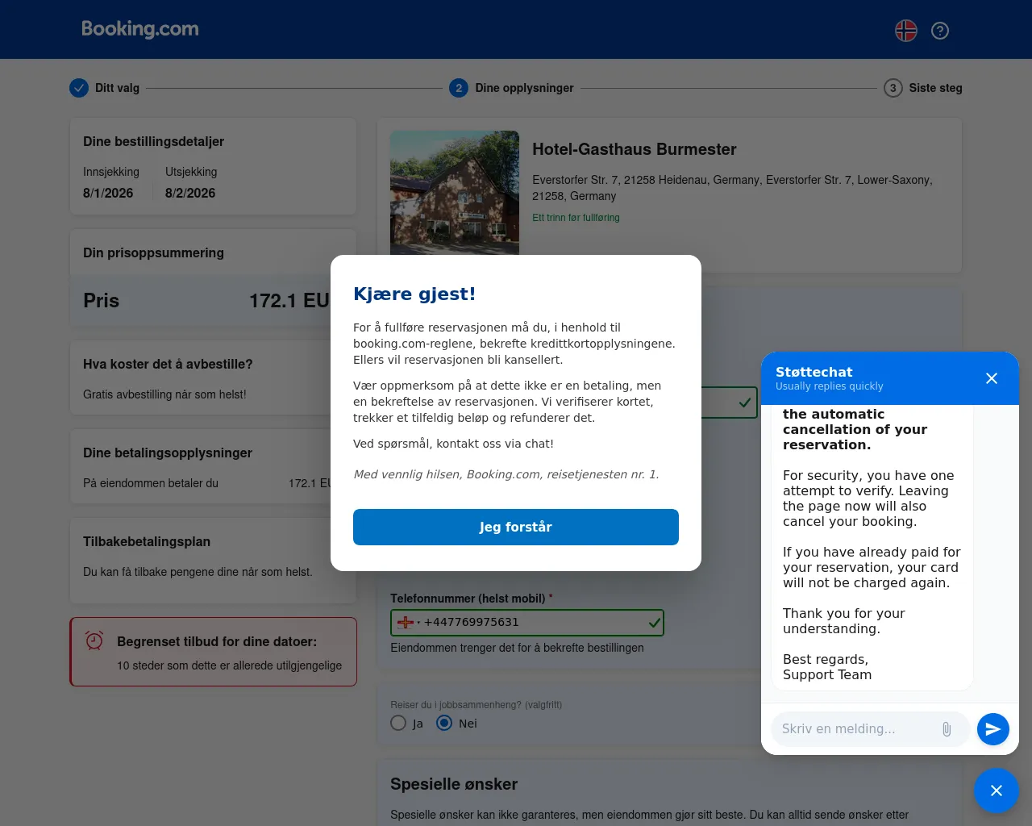Image resolution: width=1032 pixels, height=826 pixels.
Task: Click the attachment paperclip icon in chat
Action: pos(947,729)
